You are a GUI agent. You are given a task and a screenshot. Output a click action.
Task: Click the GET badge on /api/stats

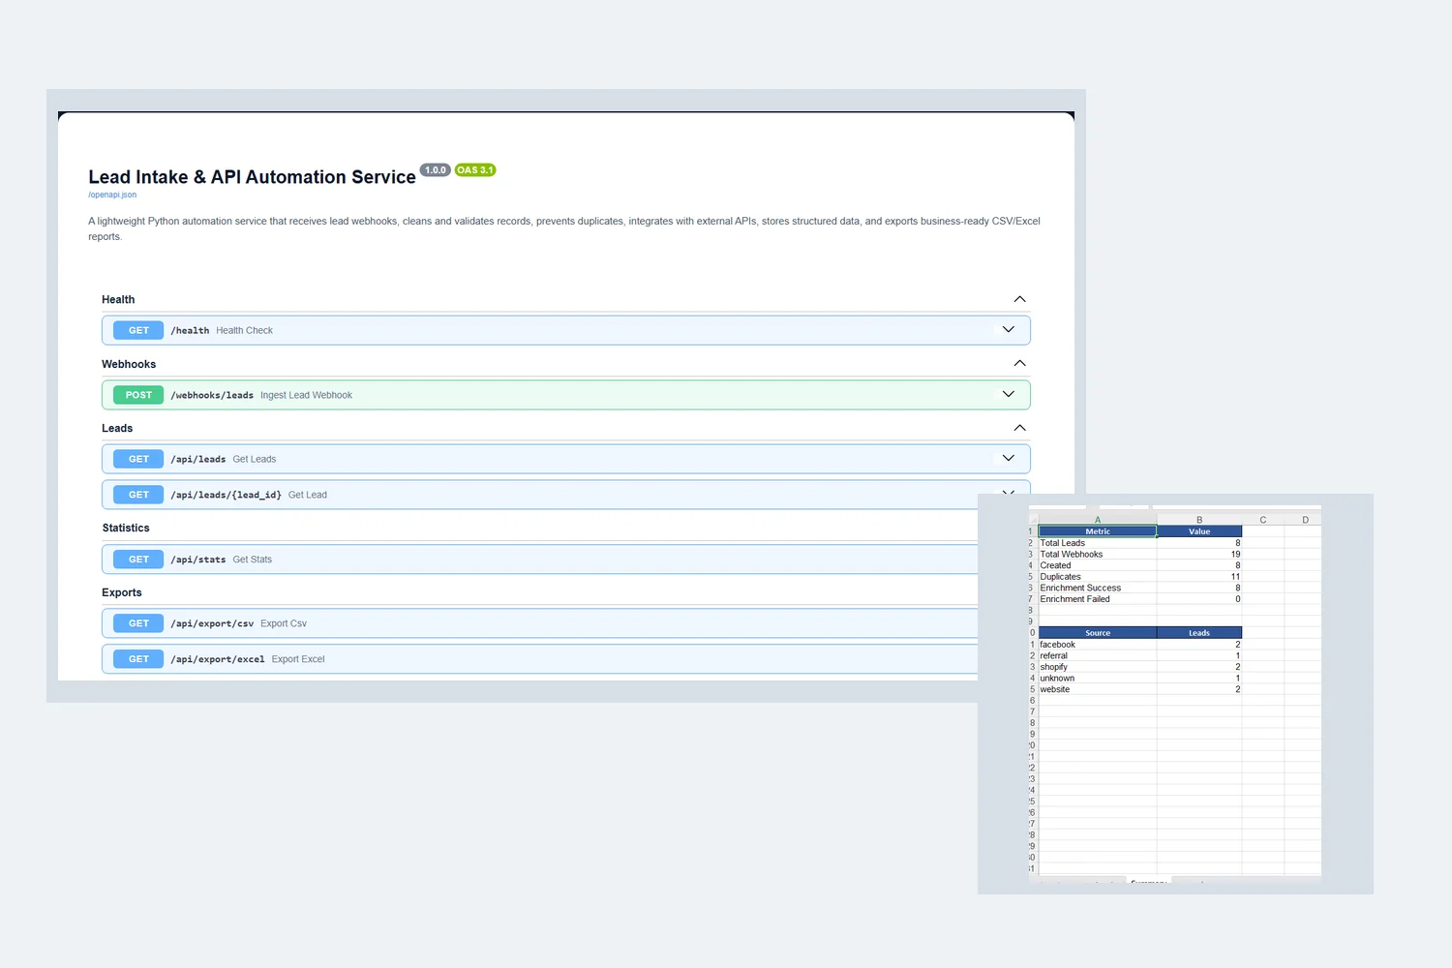point(138,560)
